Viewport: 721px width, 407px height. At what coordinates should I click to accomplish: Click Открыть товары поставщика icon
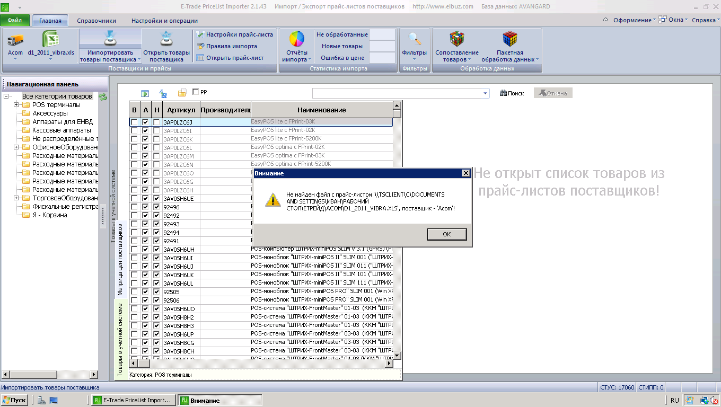[x=166, y=39]
